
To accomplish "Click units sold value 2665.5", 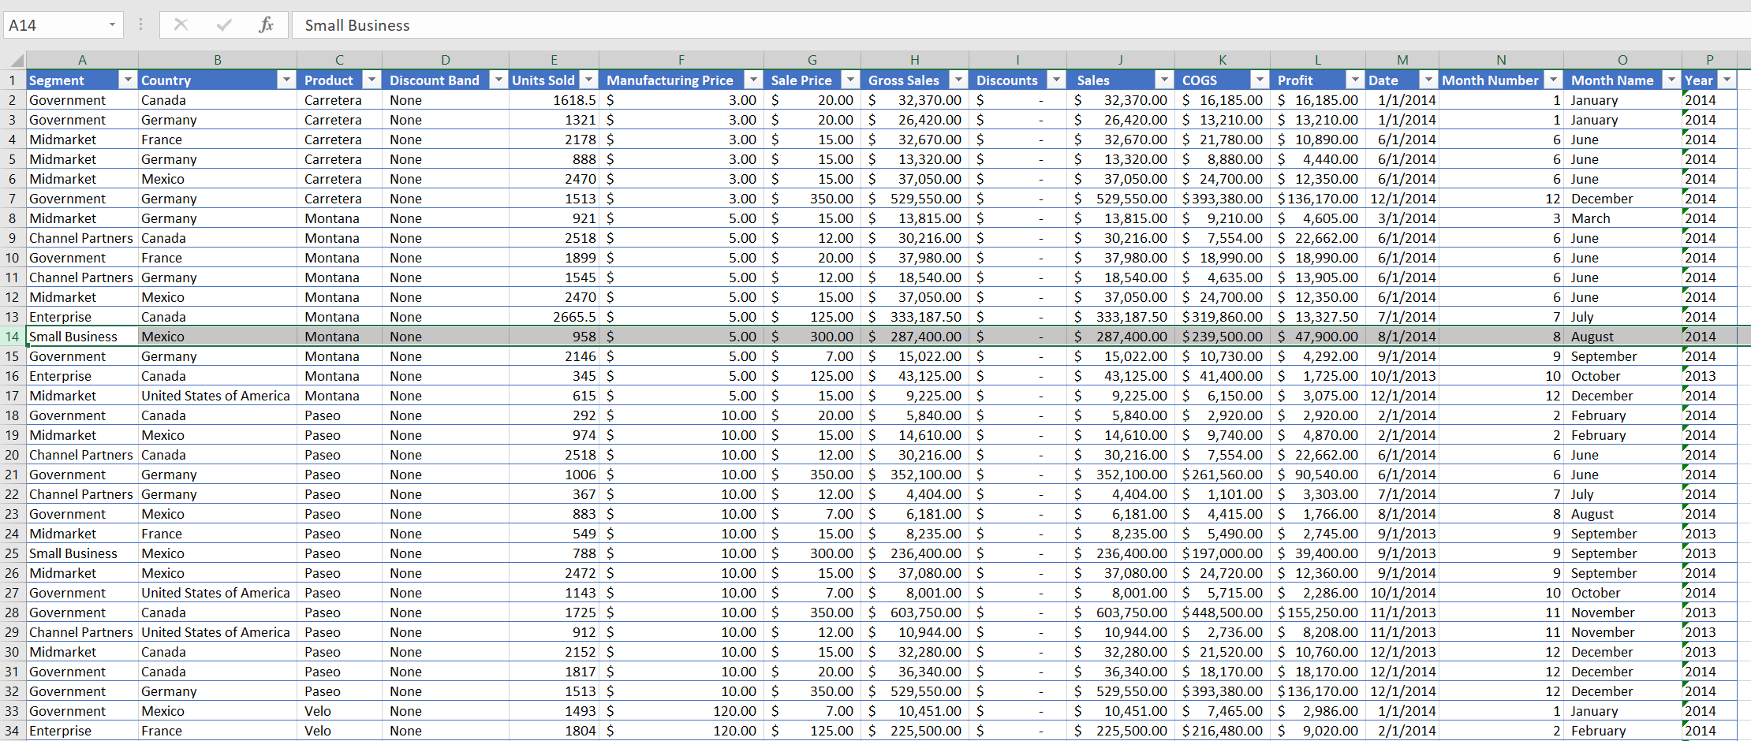I will click(x=574, y=317).
